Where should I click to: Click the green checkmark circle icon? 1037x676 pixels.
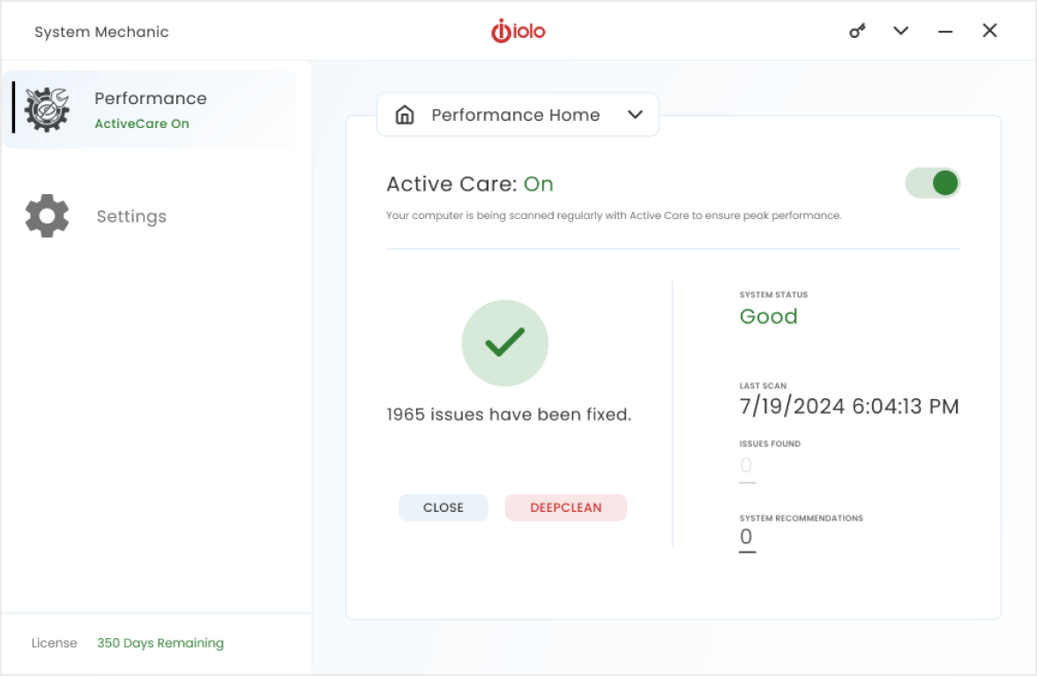[x=505, y=343]
